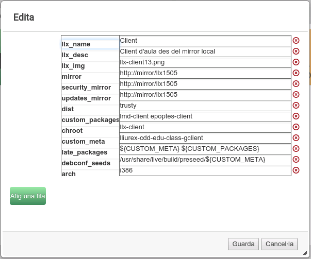Click the late_packages value field
Image resolution: width=311 pixels, height=259 pixels.
pyautogui.click(x=205, y=149)
